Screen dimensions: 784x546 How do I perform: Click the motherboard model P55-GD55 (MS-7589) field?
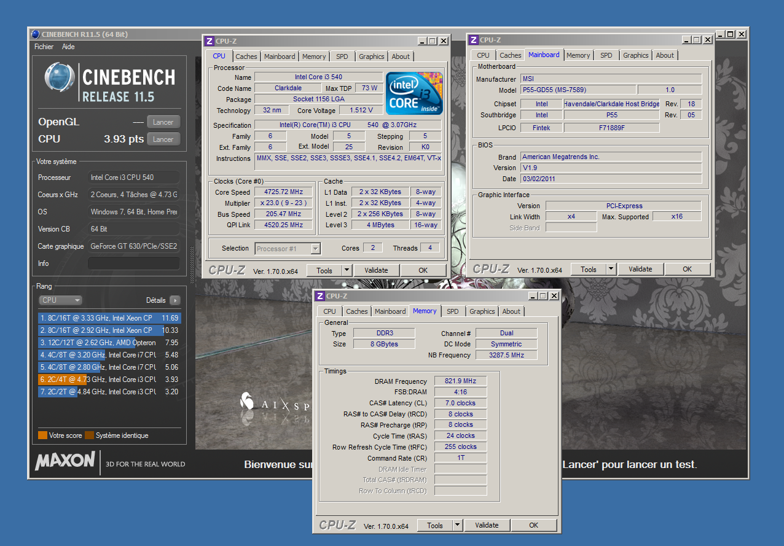[578, 90]
